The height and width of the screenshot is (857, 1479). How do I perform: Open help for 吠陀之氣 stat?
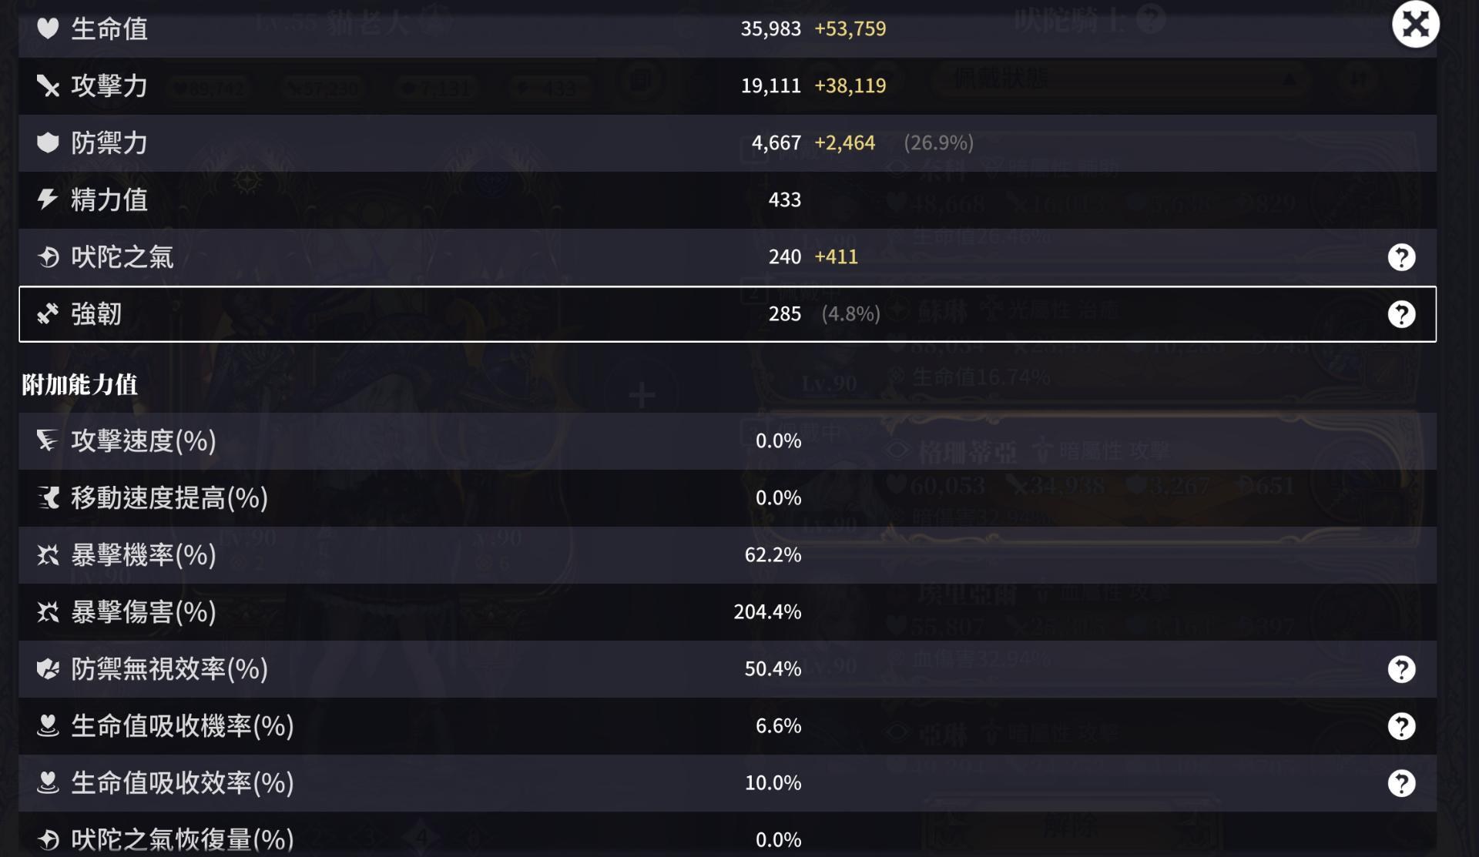pyautogui.click(x=1400, y=257)
